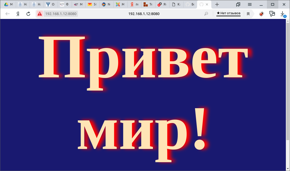Open the Yandex home 'Я' button
The width and height of the screenshot is (290, 171).
(18, 14)
